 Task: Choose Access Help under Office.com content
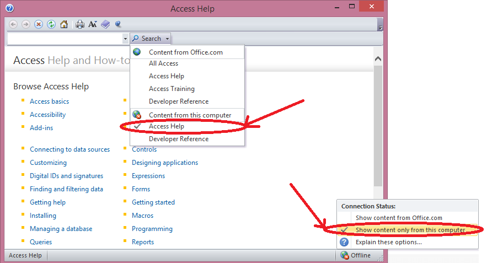coord(167,76)
